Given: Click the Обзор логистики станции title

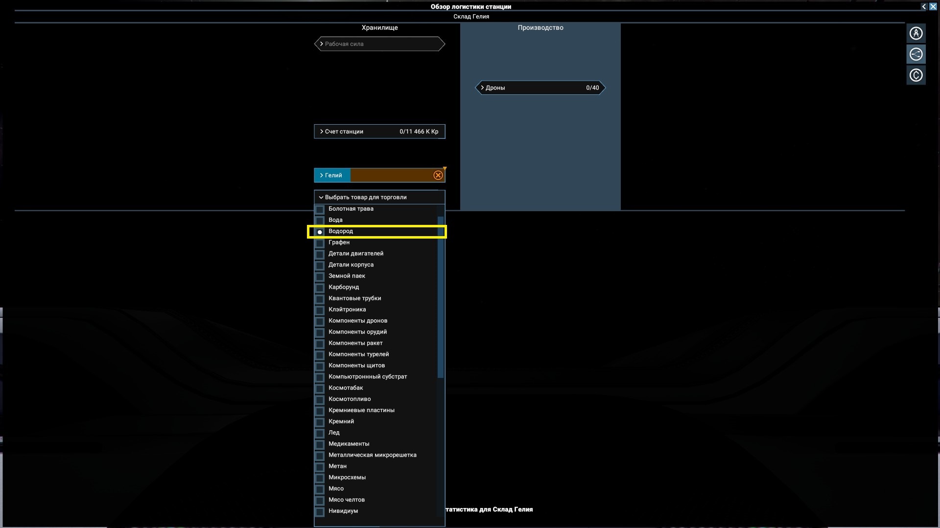Looking at the screenshot, I should tap(471, 7).
